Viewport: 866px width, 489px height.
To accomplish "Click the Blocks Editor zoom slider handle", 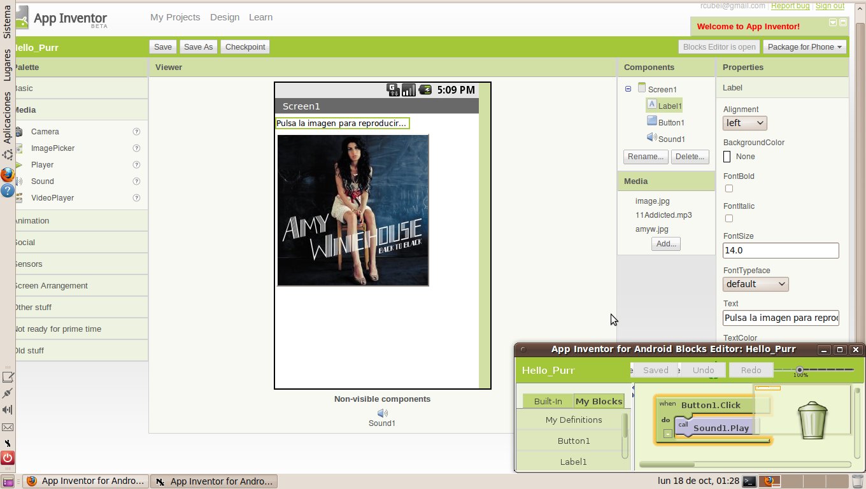I will pyautogui.click(x=800, y=369).
